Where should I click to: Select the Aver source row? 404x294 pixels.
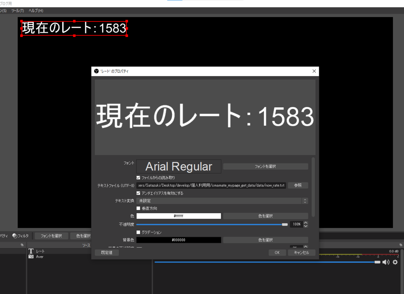tap(59, 257)
